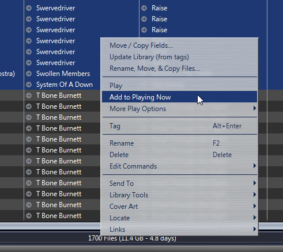The width and height of the screenshot is (283, 252).
Task: Select Update Library (from tags)
Action: (x=179, y=57)
